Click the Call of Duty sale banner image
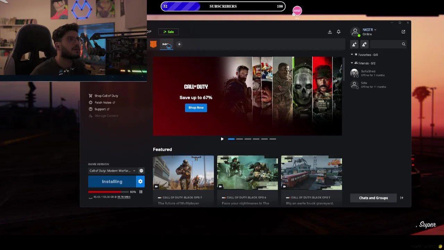Screen dimensions: 444x250 tap(247, 96)
